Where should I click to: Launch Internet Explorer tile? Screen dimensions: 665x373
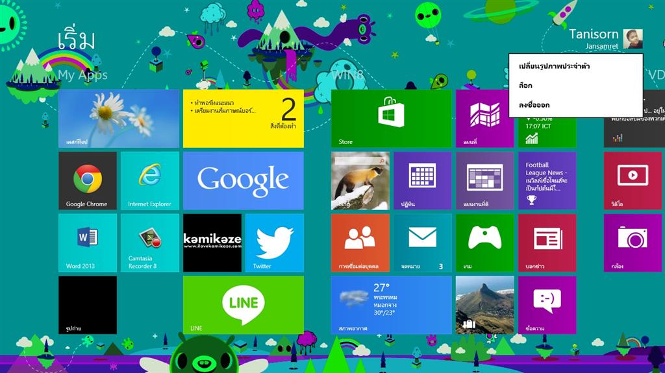[x=150, y=180]
